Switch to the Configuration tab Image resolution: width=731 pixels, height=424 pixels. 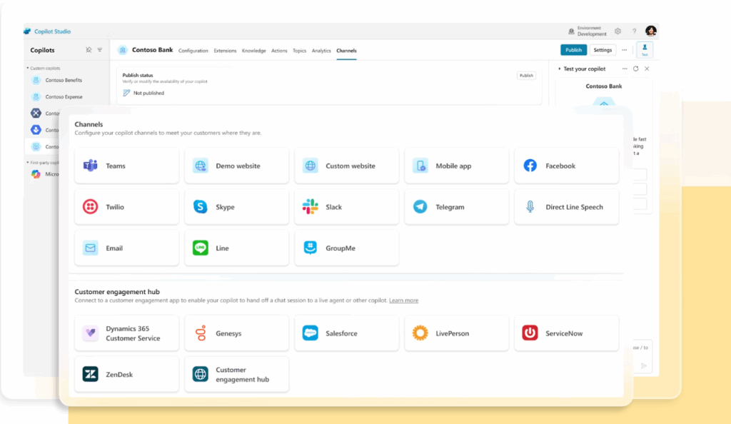[x=193, y=51]
